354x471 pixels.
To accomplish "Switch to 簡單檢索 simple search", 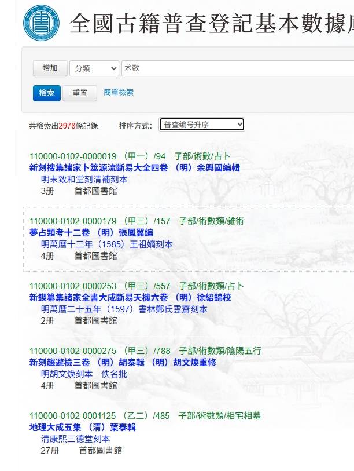I will (119, 93).
